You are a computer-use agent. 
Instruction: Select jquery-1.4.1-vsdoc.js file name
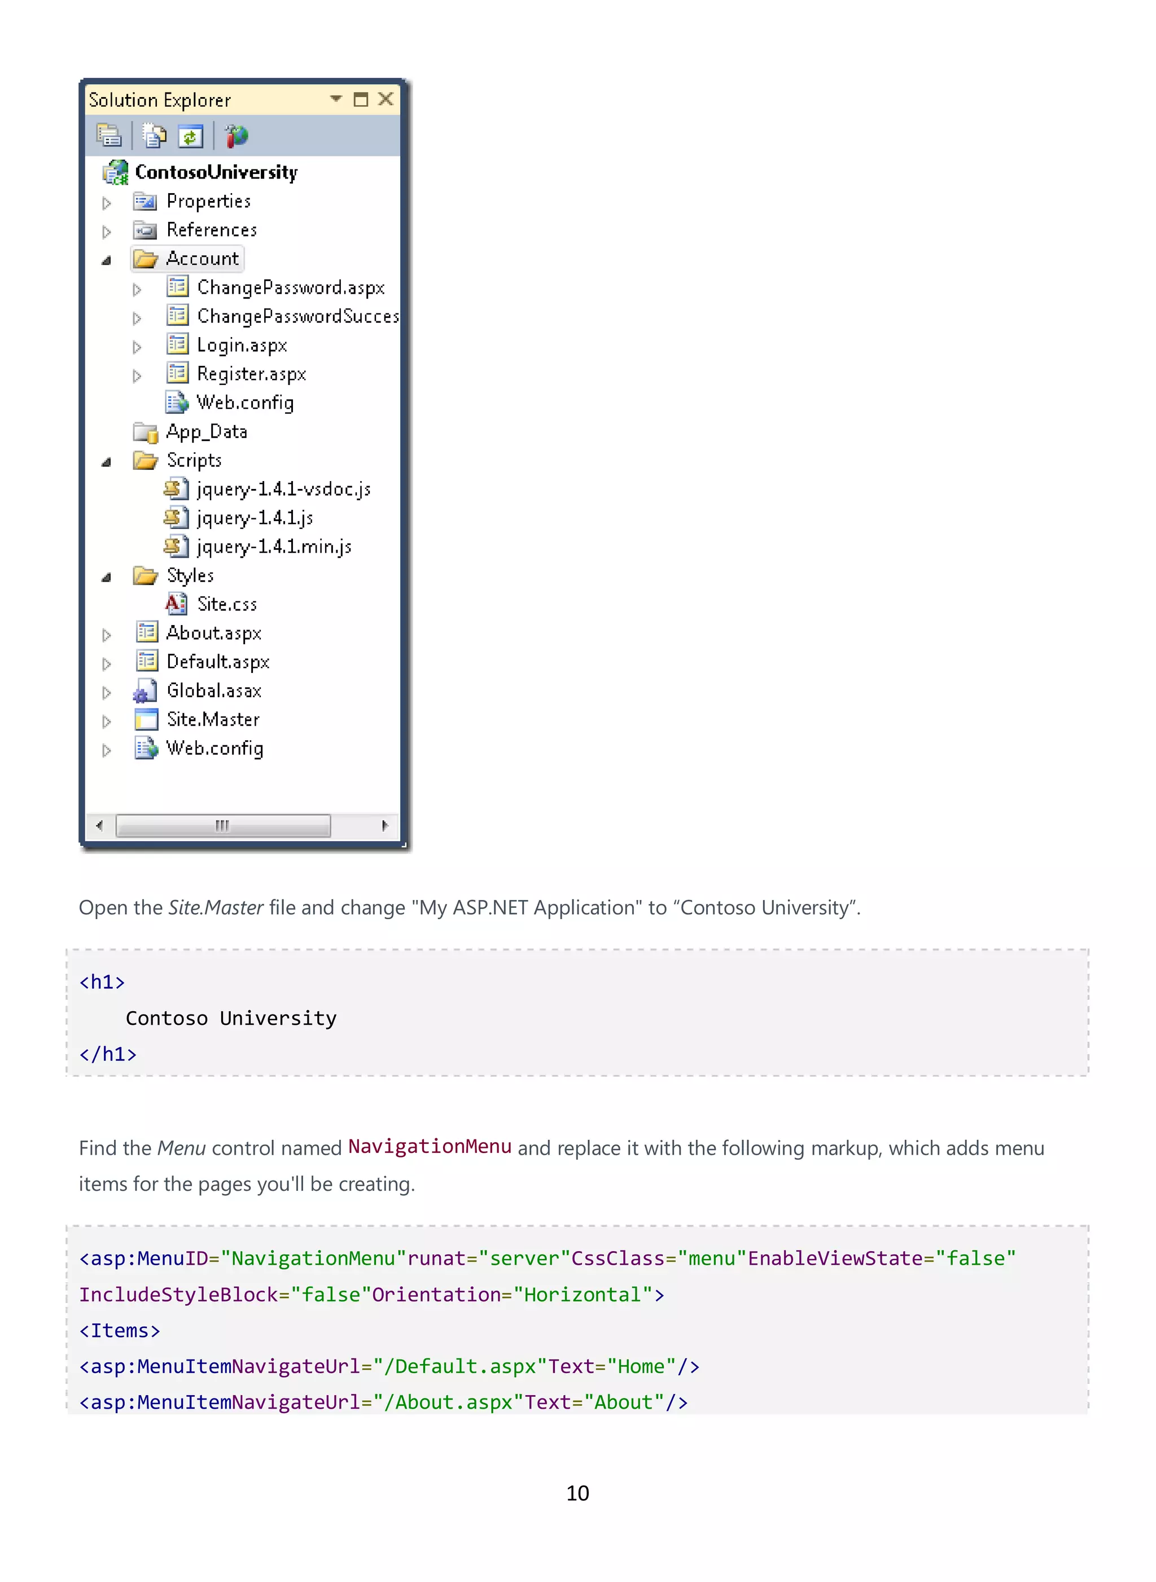[284, 490]
